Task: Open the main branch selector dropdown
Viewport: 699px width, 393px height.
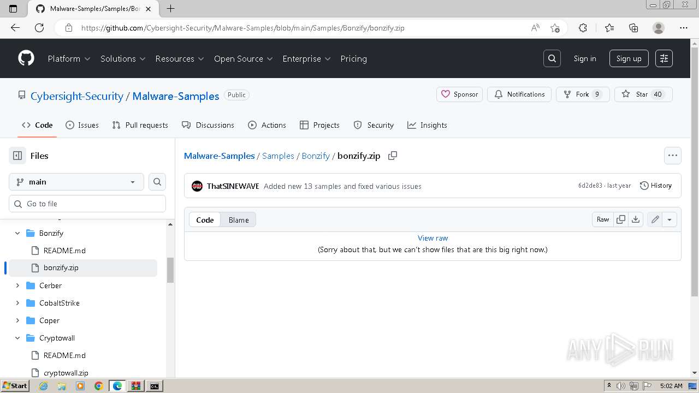Action: tap(76, 182)
